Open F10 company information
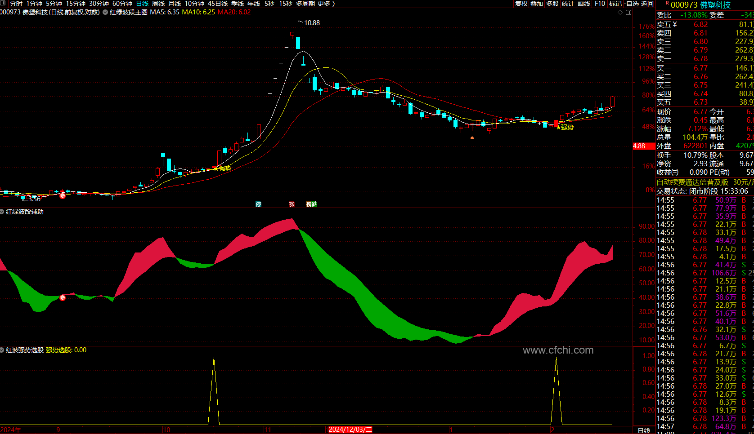 [x=600, y=4]
